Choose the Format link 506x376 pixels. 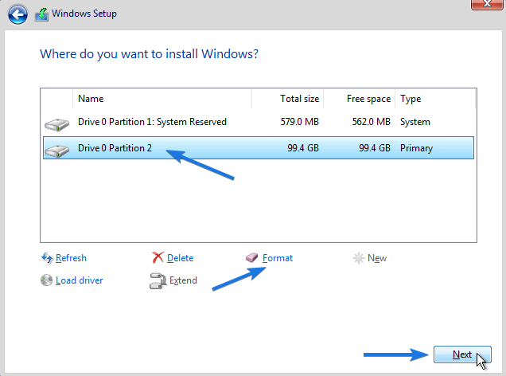pyautogui.click(x=278, y=258)
